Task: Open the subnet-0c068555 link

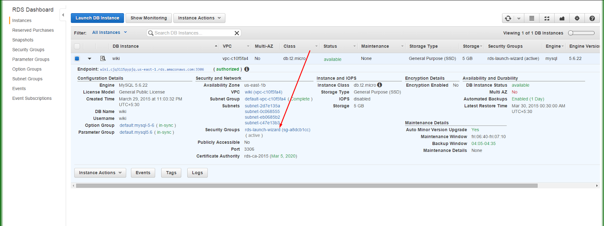Action: [262, 112]
